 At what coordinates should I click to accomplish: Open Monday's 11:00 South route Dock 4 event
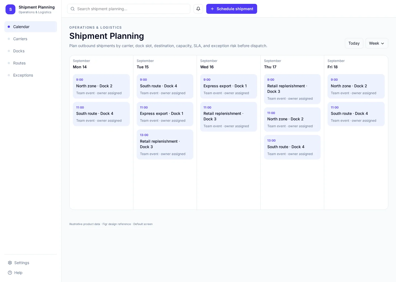101,114
